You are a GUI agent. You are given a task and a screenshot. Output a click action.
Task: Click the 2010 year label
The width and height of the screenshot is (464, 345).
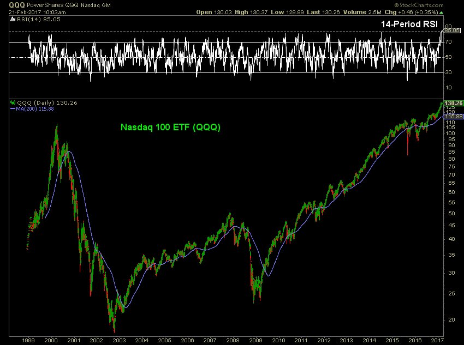coord(278,340)
